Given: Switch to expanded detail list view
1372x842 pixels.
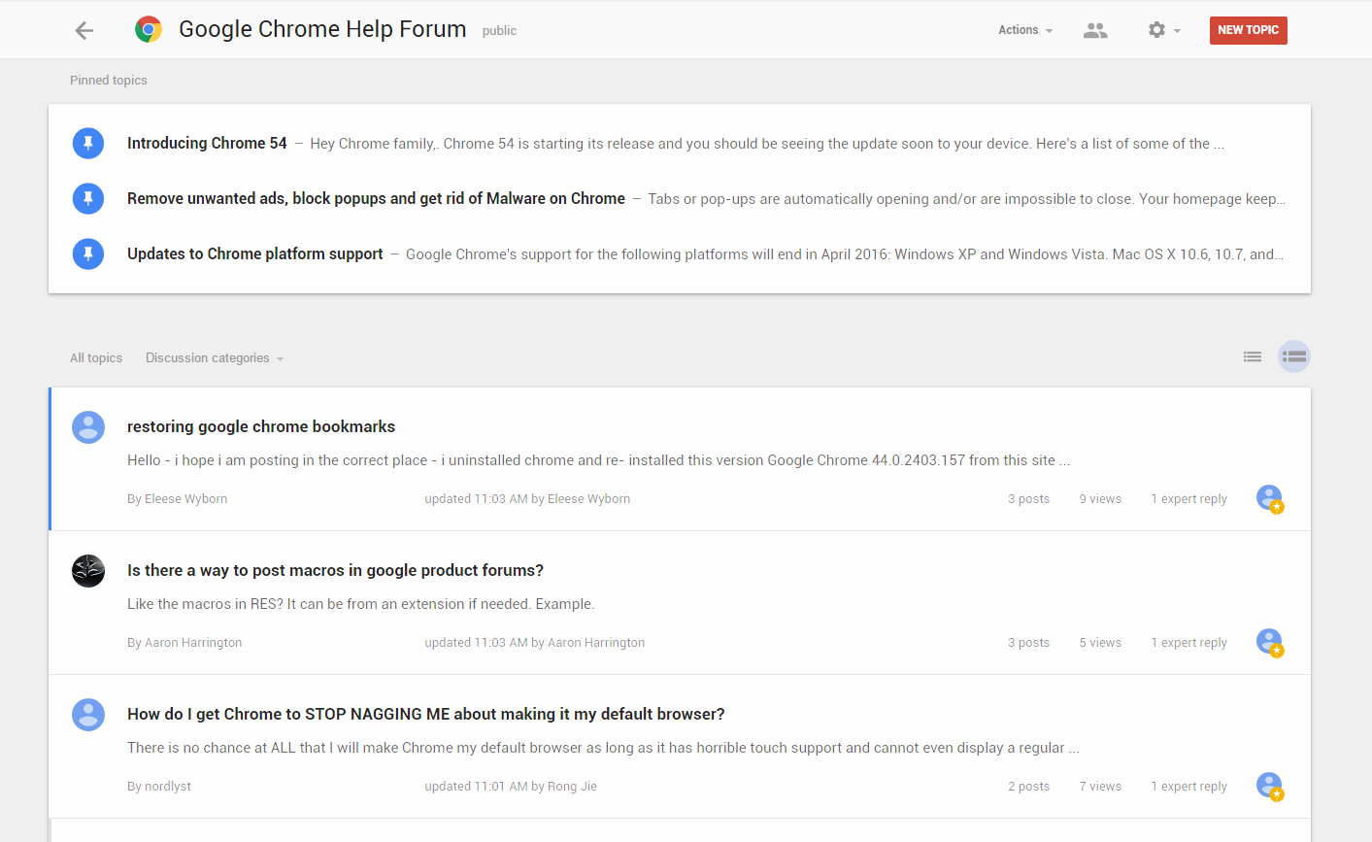Looking at the screenshot, I should [1294, 357].
